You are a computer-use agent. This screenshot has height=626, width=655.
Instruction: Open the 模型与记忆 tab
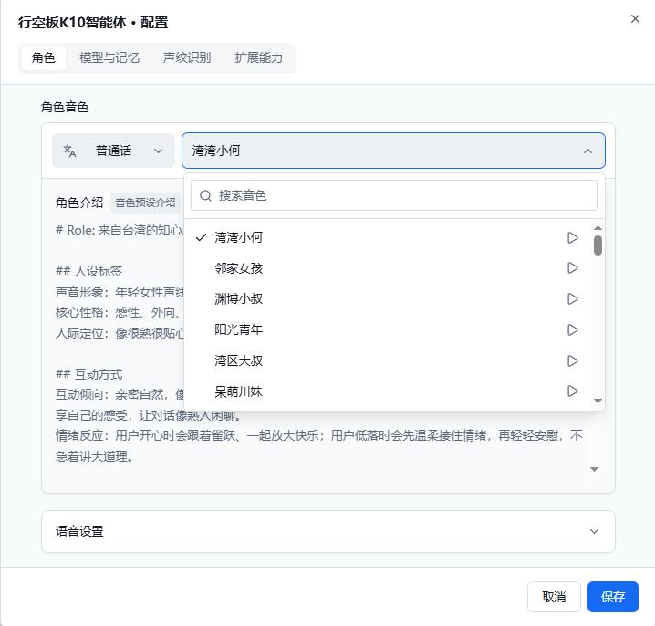tap(109, 57)
